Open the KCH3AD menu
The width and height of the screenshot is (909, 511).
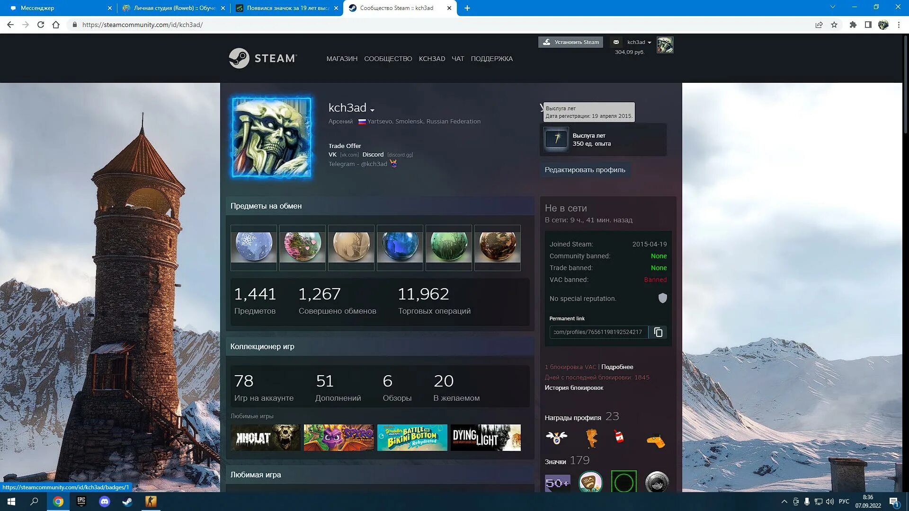432,59
